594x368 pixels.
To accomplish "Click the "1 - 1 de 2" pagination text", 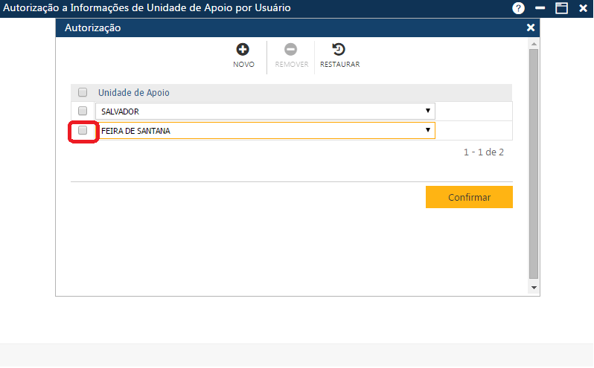I will (484, 152).
